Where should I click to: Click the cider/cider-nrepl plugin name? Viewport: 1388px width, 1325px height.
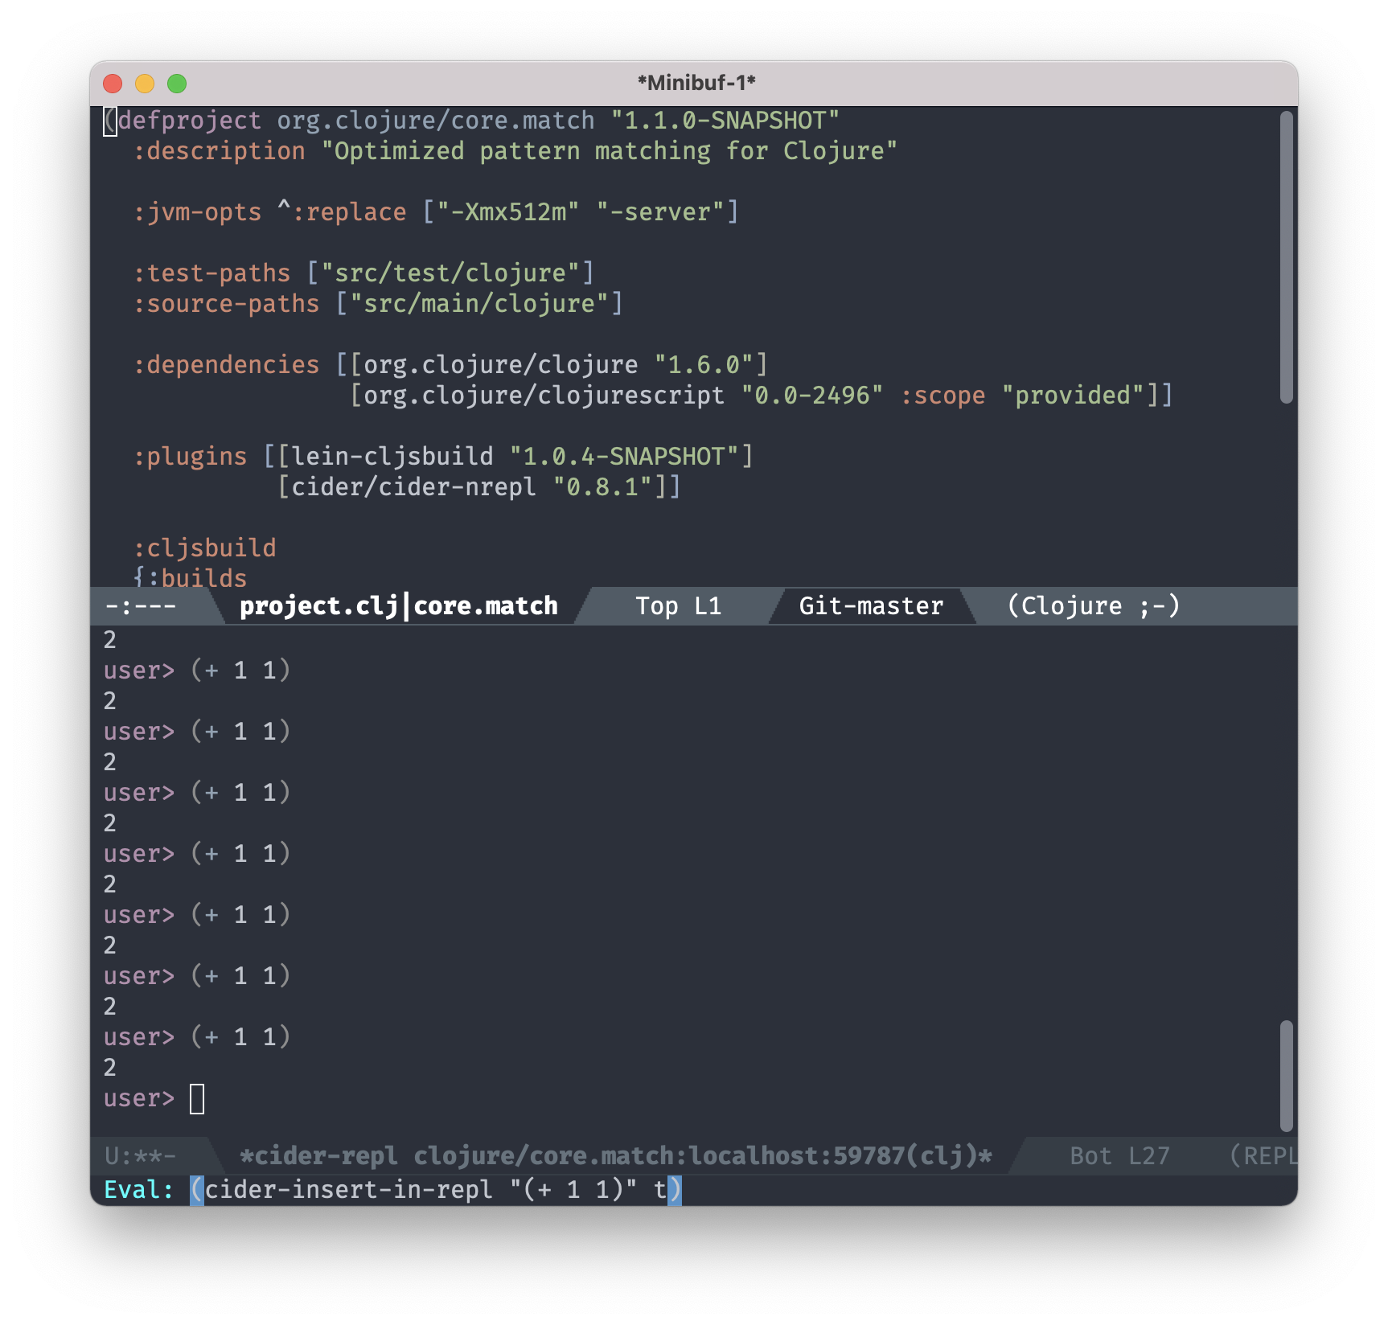click(x=414, y=487)
